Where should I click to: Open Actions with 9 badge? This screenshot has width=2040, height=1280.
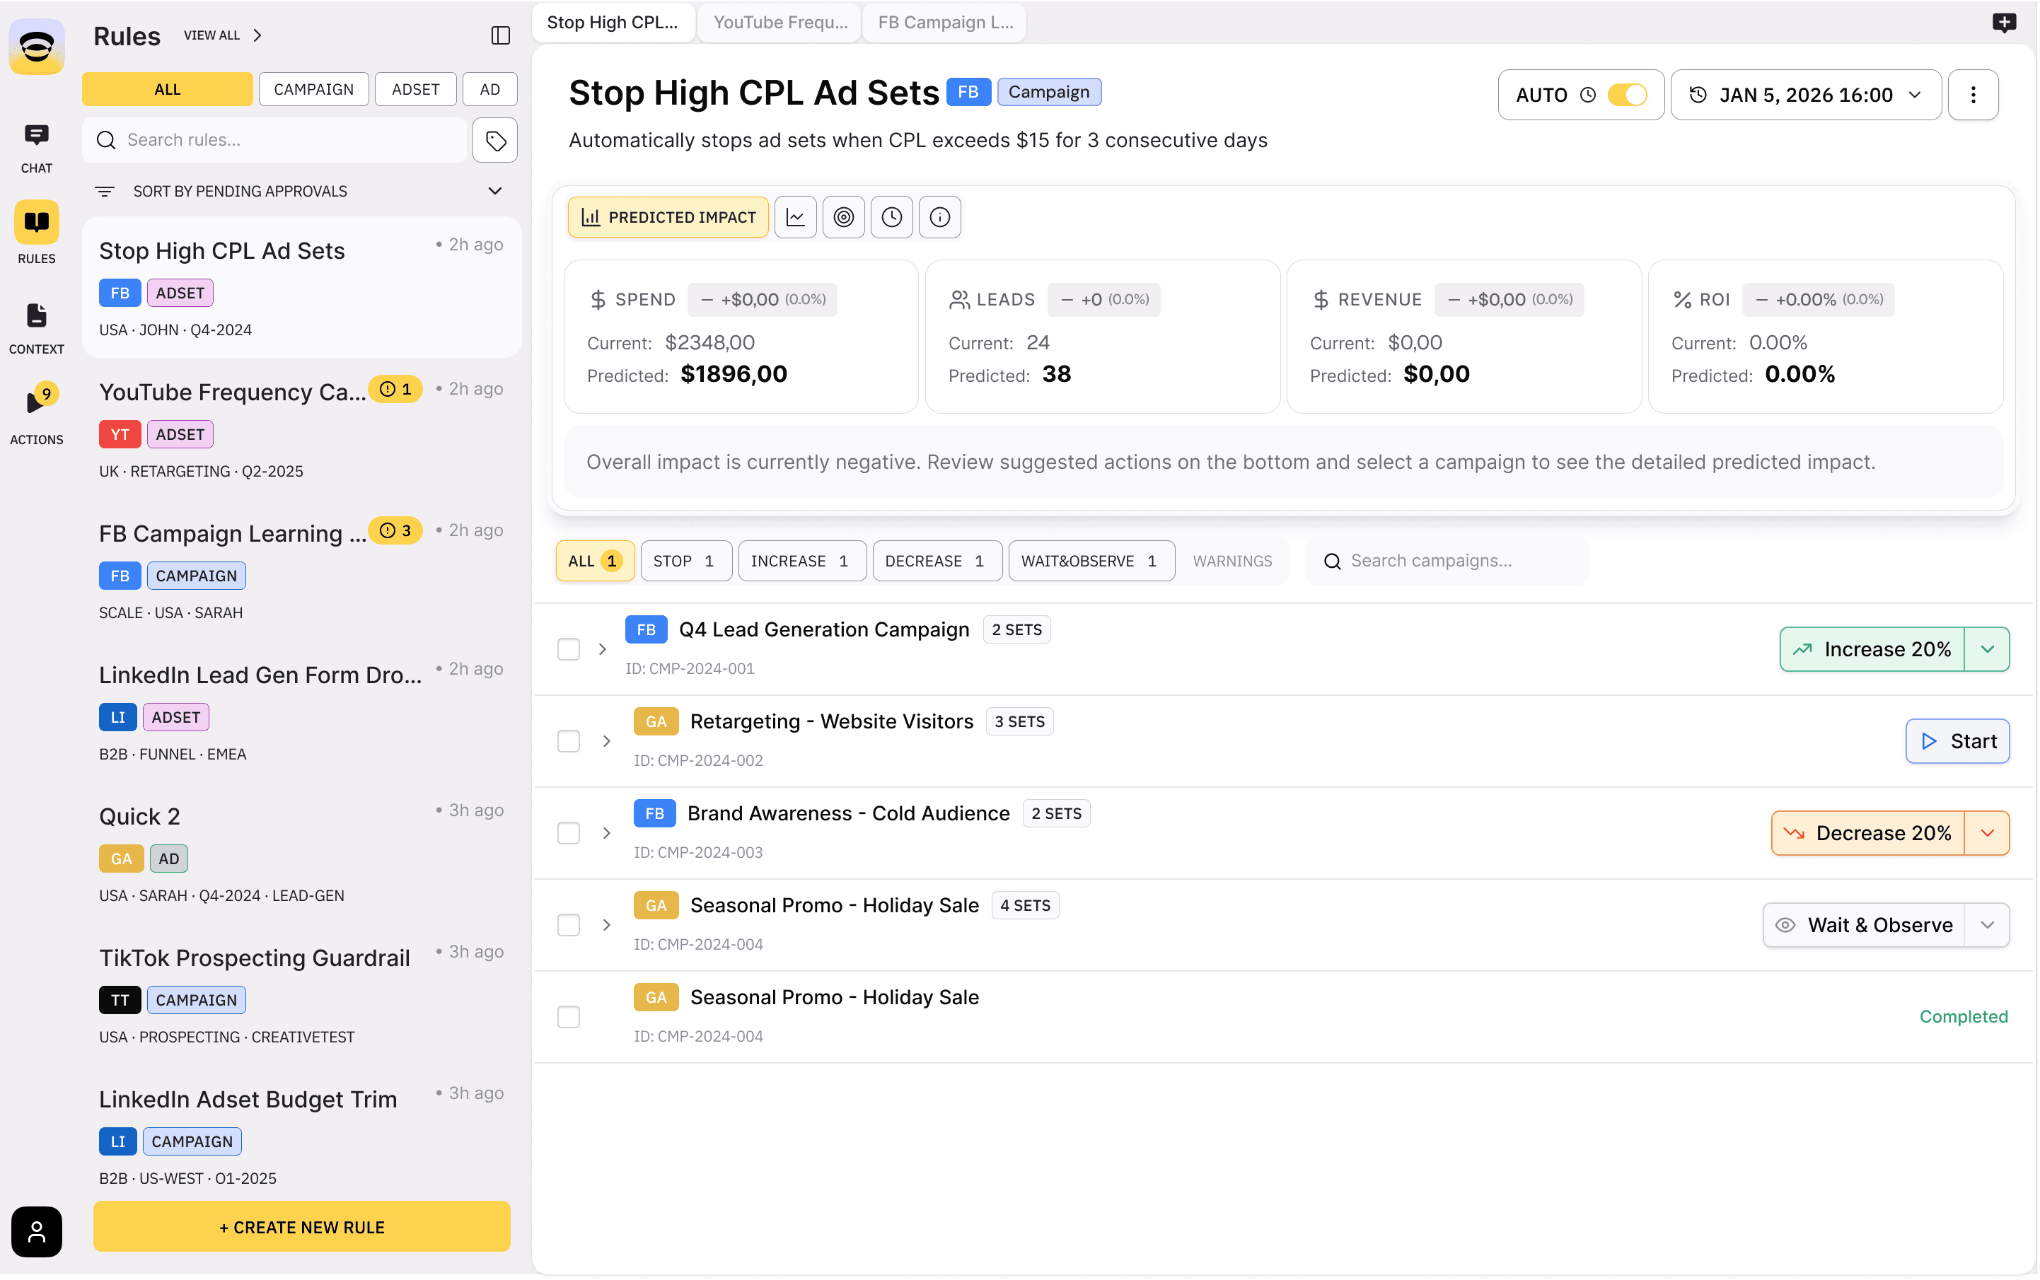pyautogui.click(x=36, y=412)
